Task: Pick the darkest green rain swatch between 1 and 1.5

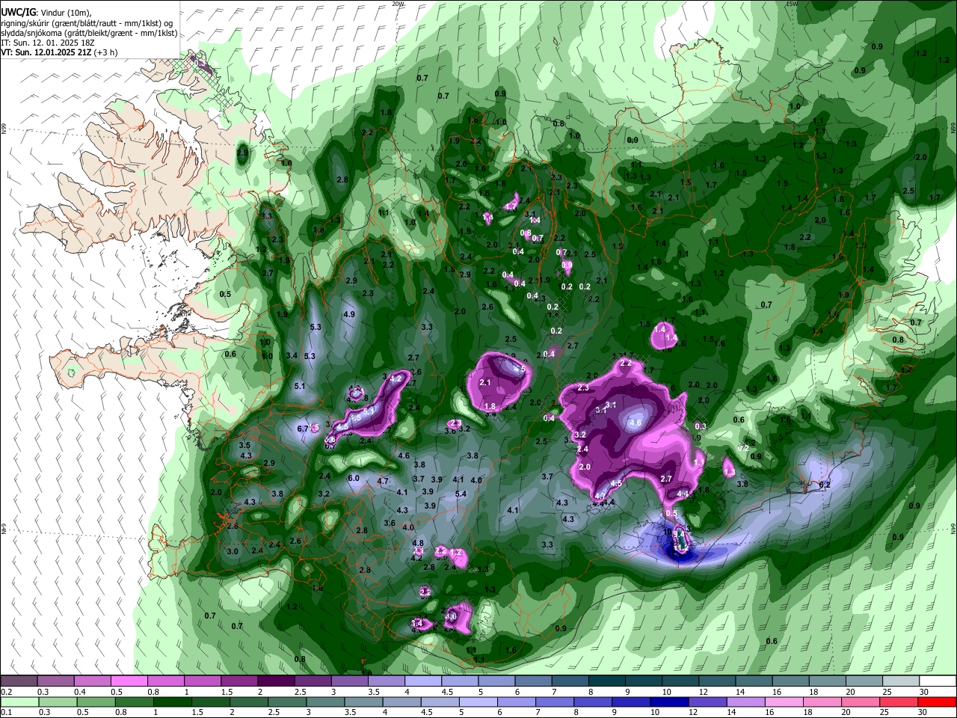Action: (172, 702)
